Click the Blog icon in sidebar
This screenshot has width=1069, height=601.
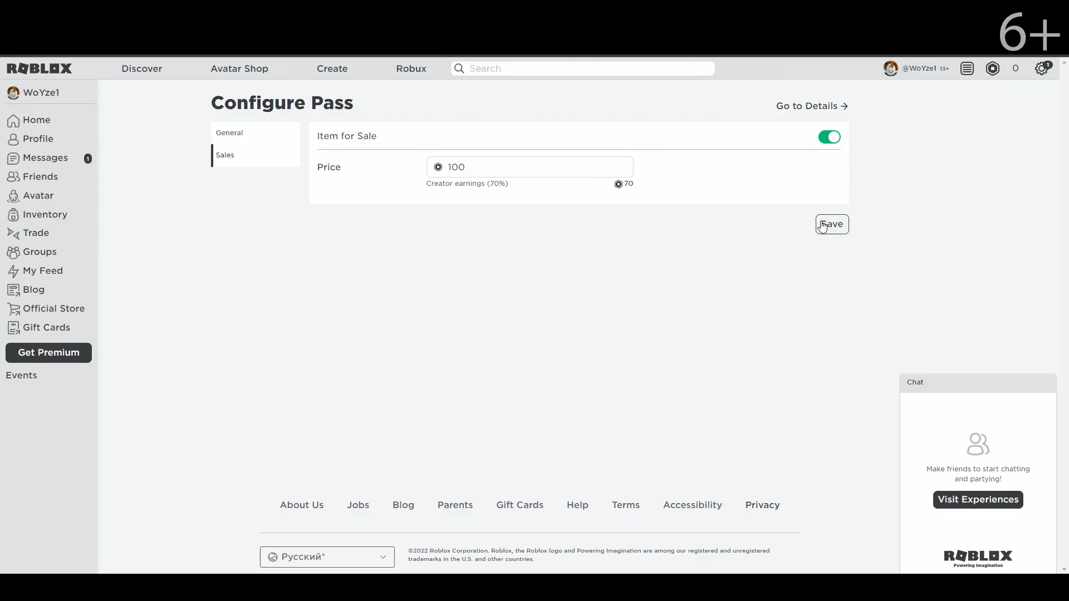pyautogui.click(x=13, y=290)
